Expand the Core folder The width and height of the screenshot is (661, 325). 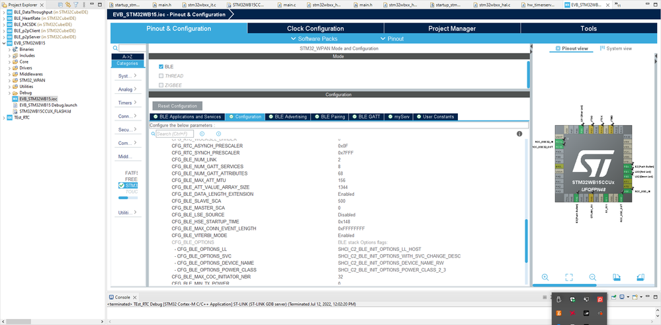click(10, 62)
